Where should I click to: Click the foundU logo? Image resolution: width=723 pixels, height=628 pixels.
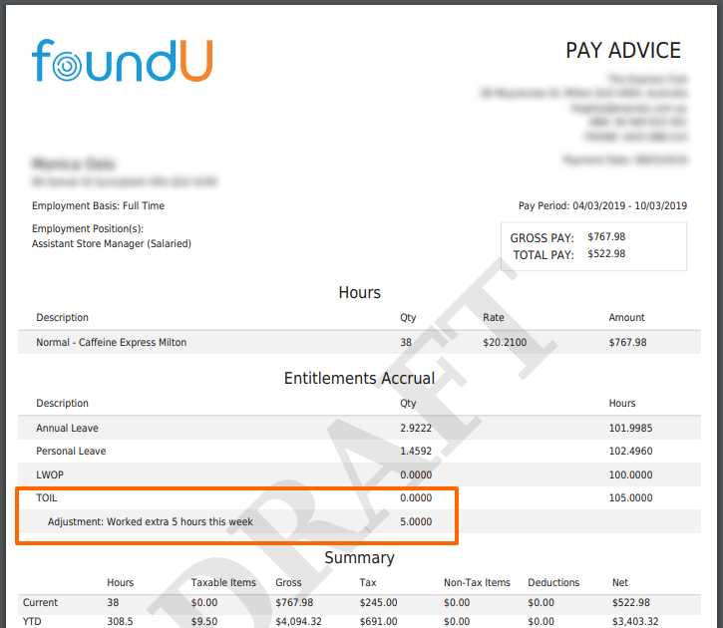pos(121,60)
